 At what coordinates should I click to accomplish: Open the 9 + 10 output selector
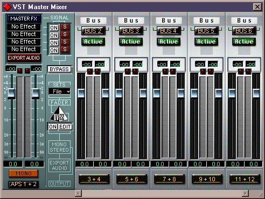click(x=207, y=179)
